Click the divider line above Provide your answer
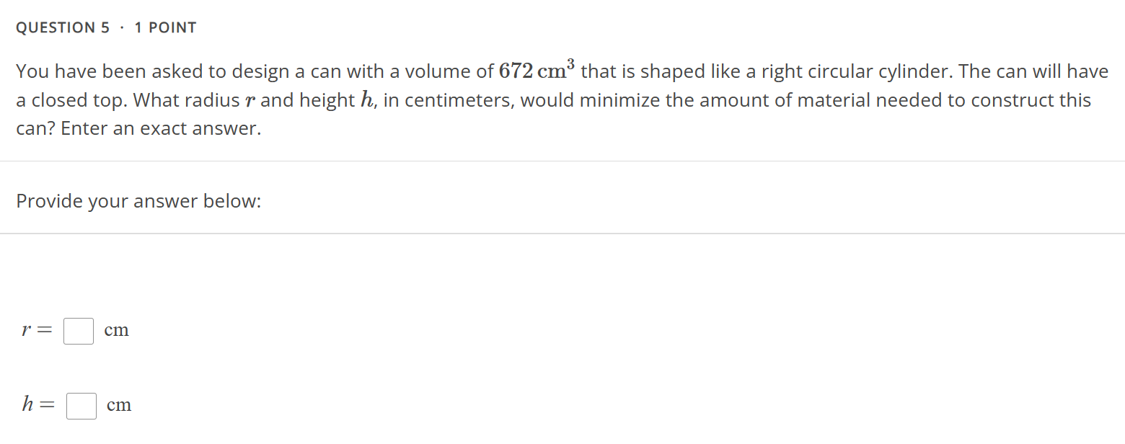Viewport: 1125px width, 444px height. [562, 161]
